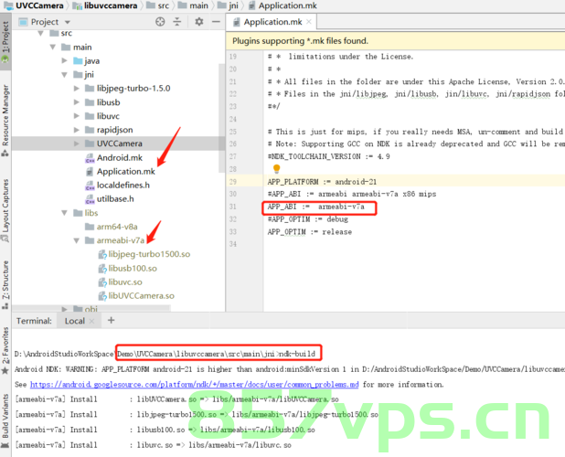Open the Z: Structure side tab
The image size is (565, 457).
[x=5, y=284]
